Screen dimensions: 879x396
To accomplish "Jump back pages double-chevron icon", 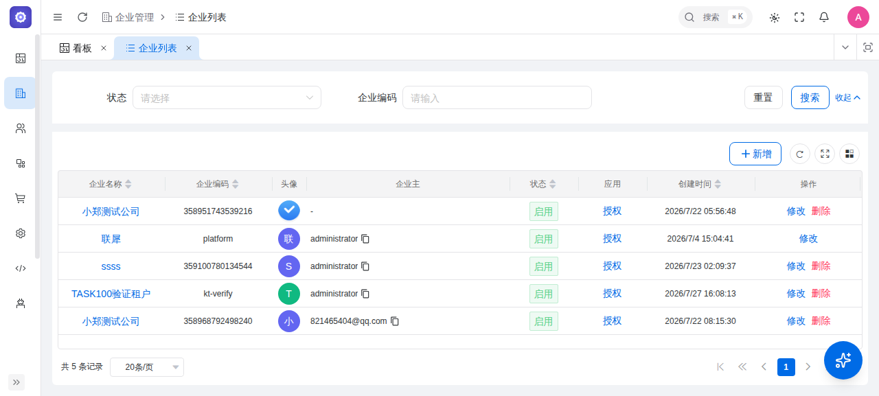I will click(742, 366).
